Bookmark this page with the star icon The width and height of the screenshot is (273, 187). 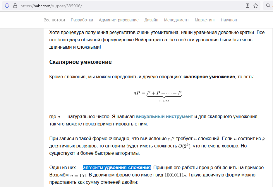coord(256,6)
